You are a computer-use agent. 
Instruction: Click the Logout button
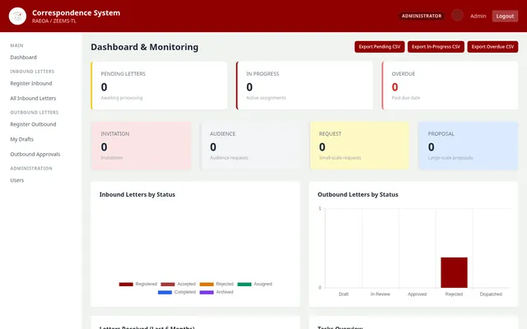[505, 16]
